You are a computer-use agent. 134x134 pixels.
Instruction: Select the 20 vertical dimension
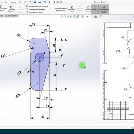coord(54,46)
